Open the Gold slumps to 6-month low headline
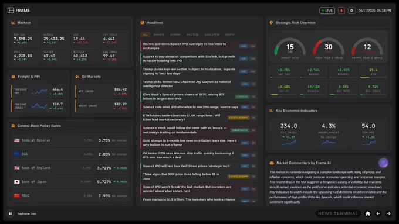Viewport: 399px width, 224px height. [199, 143]
